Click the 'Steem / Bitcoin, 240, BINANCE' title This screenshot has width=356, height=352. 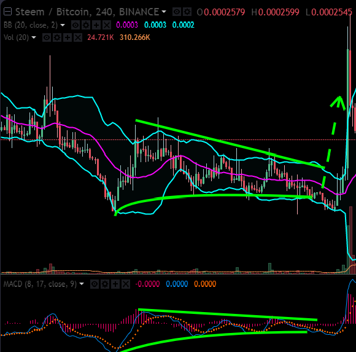pyautogui.click(x=87, y=12)
